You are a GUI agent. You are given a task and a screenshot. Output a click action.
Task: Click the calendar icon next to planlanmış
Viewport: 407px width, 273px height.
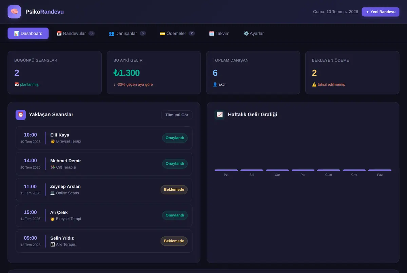click(x=17, y=84)
